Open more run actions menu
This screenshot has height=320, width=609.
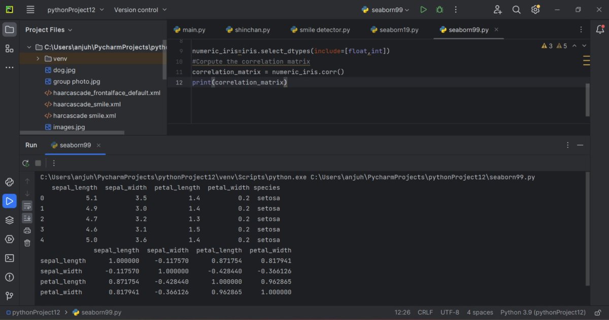pyautogui.click(x=456, y=10)
